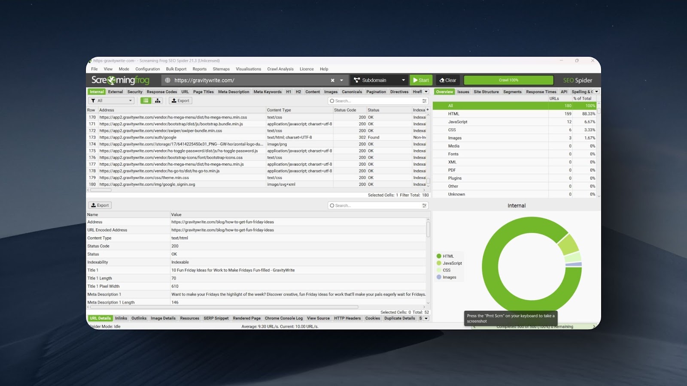The width and height of the screenshot is (687, 386).
Task: Click the Screaming Frog logo
Action: point(120,80)
